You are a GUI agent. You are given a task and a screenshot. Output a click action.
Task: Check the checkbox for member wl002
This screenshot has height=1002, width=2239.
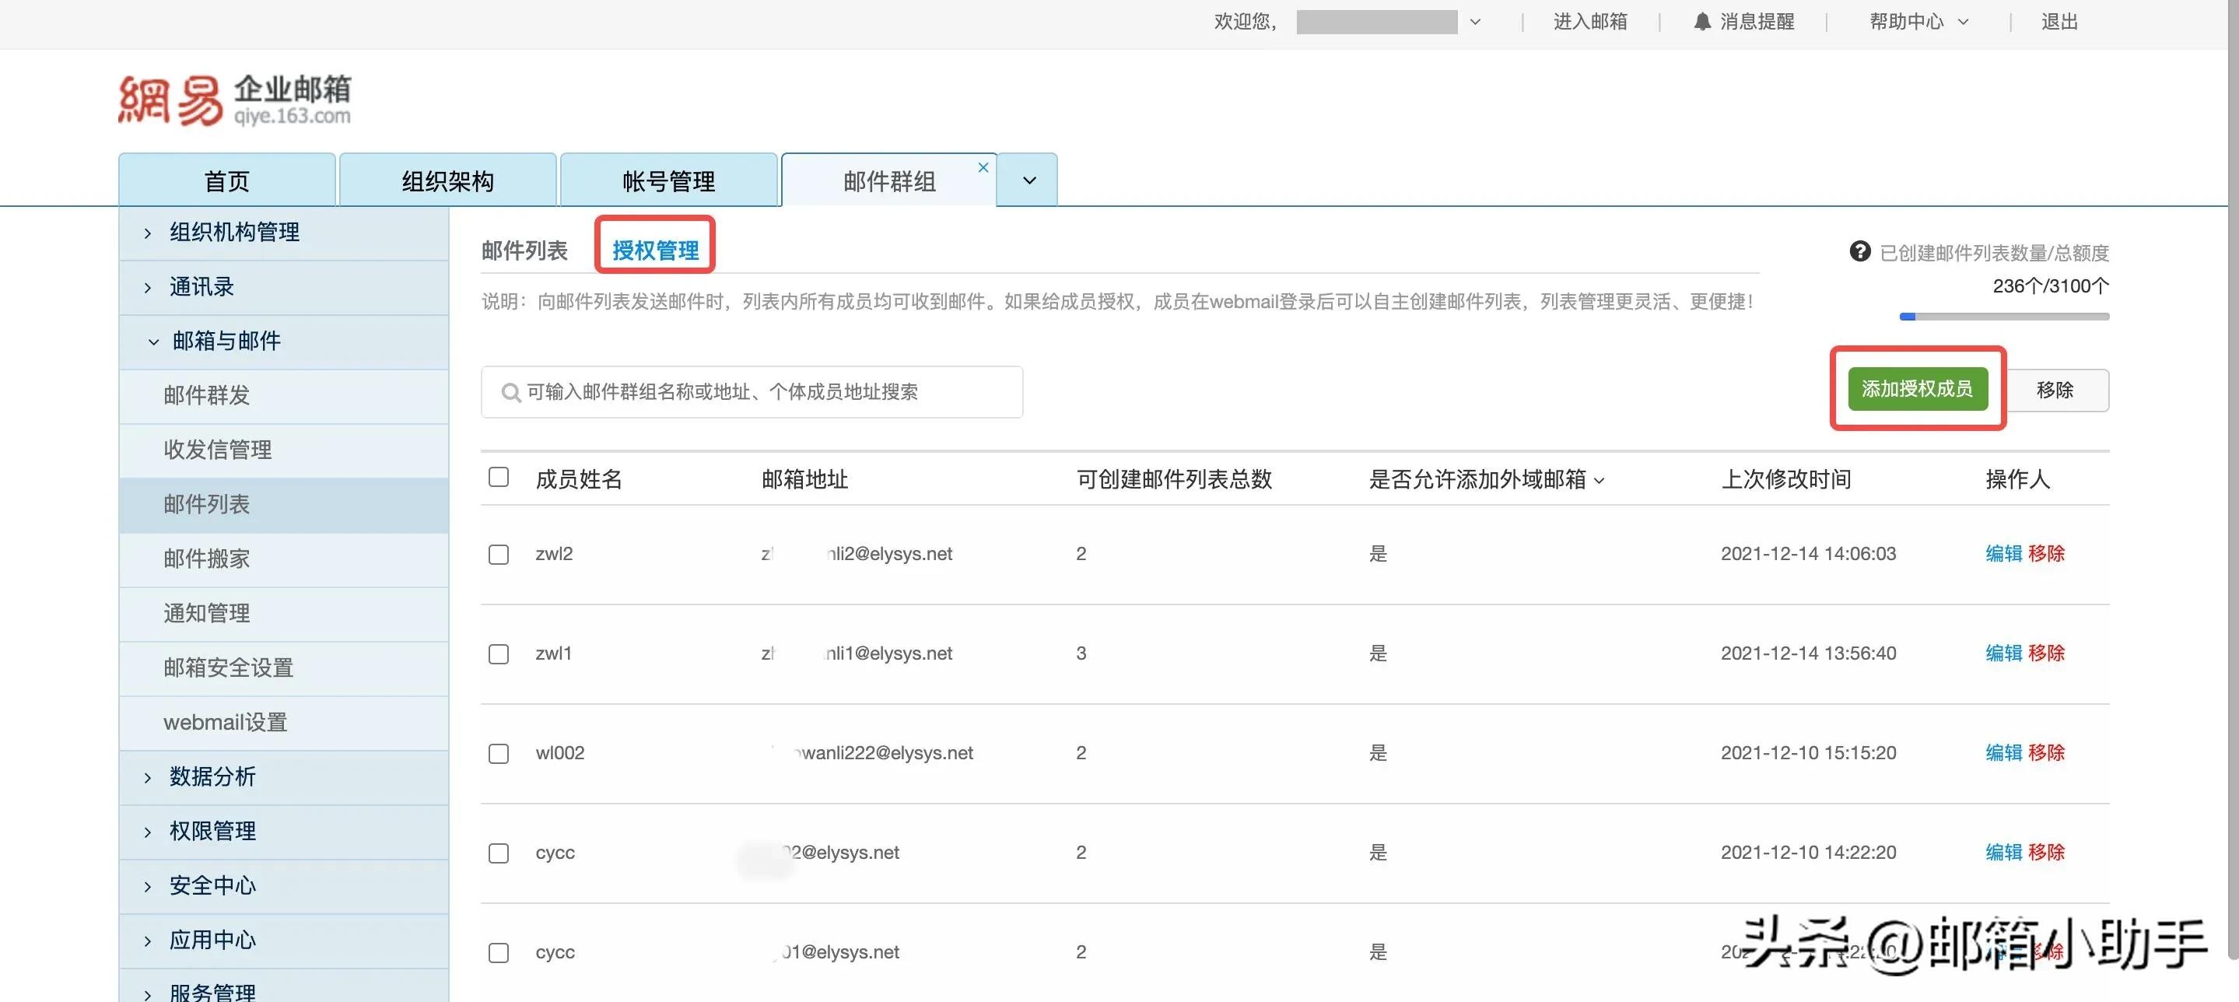pyautogui.click(x=498, y=754)
